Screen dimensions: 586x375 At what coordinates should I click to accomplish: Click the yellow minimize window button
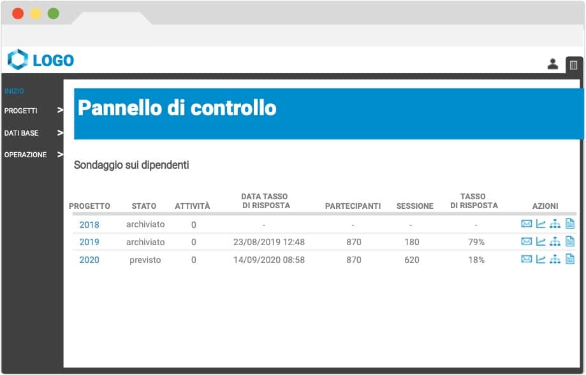point(36,13)
